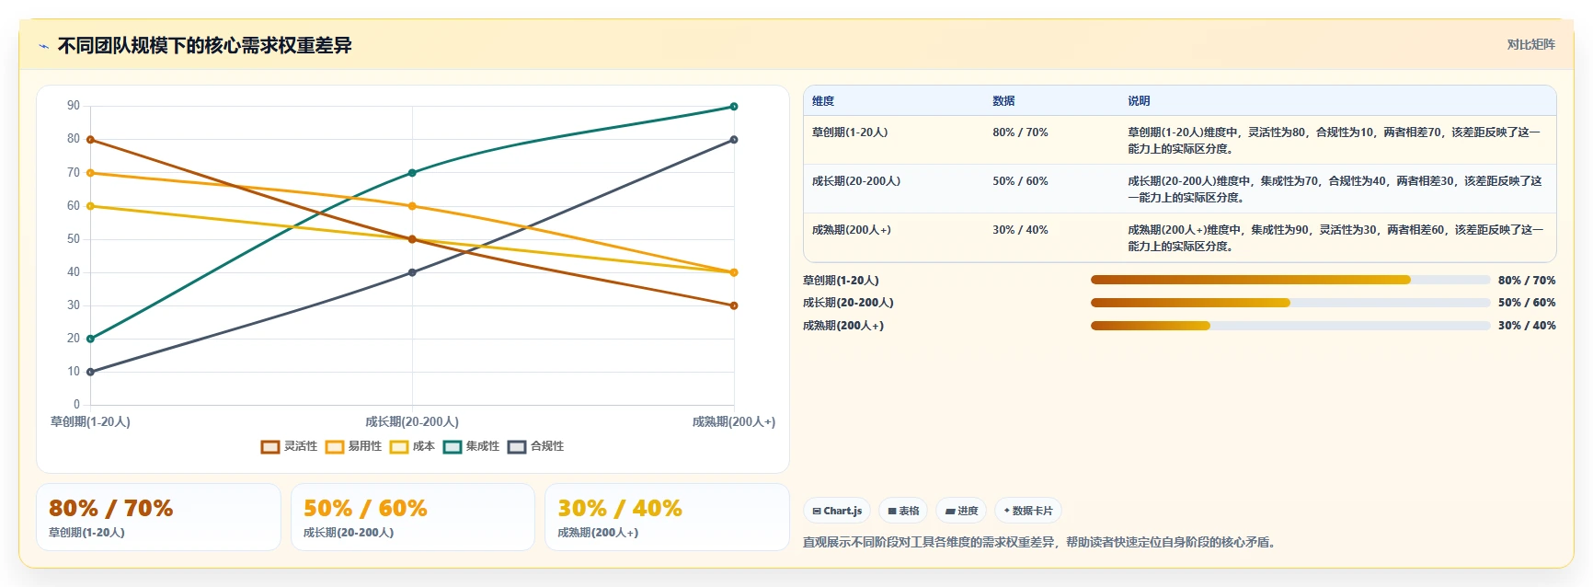The image size is (1593, 587).
Task: Click table data cell 80% / 70%
Action: [1020, 132]
